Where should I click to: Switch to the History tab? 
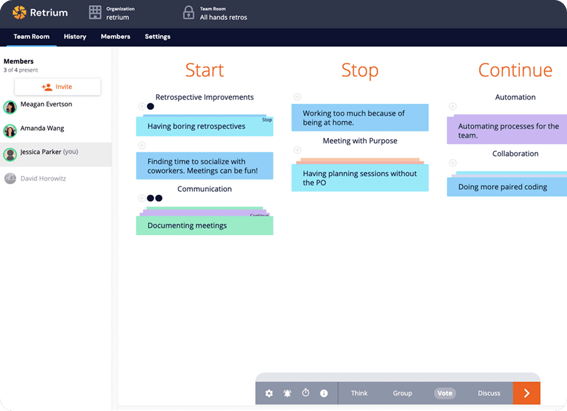tap(75, 37)
